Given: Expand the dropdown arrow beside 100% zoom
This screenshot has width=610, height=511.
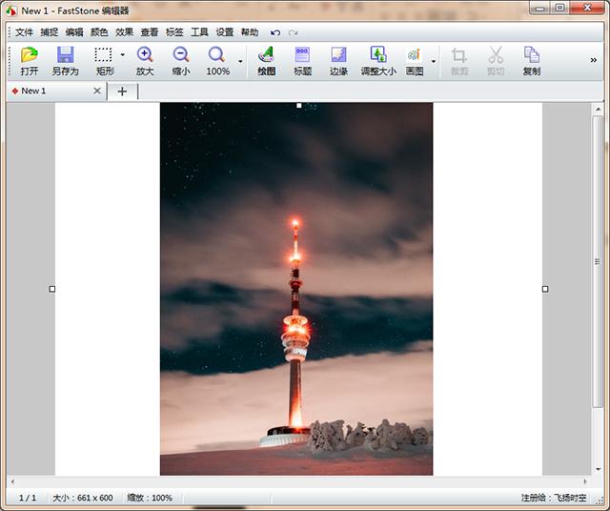Looking at the screenshot, I should [x=240, y=62].
